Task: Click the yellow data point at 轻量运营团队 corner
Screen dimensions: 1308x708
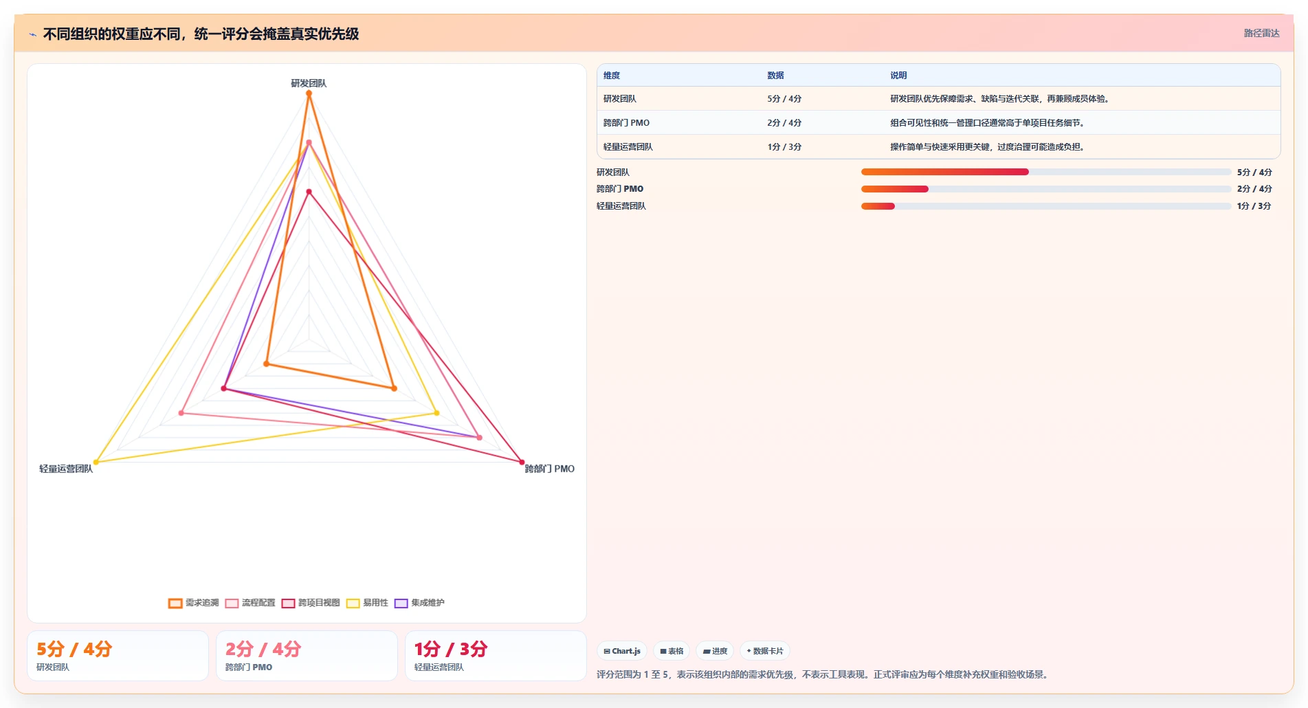Action: 96,462
